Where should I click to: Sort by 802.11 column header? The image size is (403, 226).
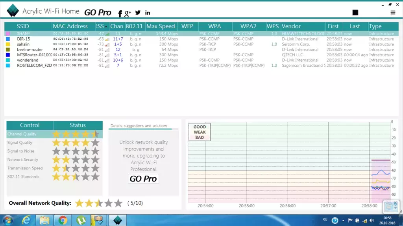135,26
